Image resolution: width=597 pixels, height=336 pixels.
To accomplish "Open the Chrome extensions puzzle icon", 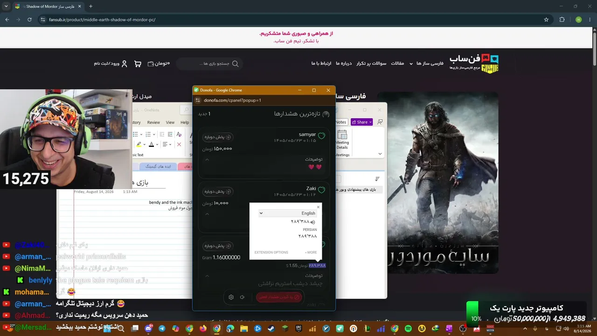I will click(x=562, y=20).
